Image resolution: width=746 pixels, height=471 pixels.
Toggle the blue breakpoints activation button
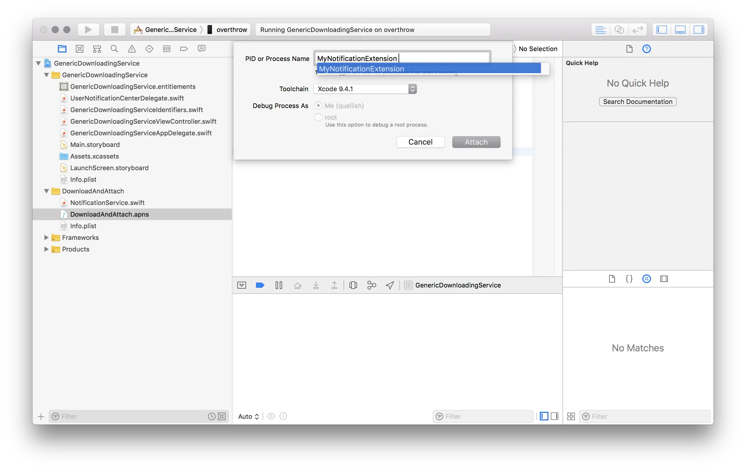pos(260,285)
